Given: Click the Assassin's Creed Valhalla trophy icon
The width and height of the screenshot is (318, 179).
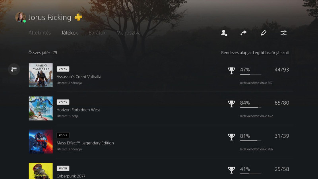Looking at the screenshot, I should pos(231,71).
